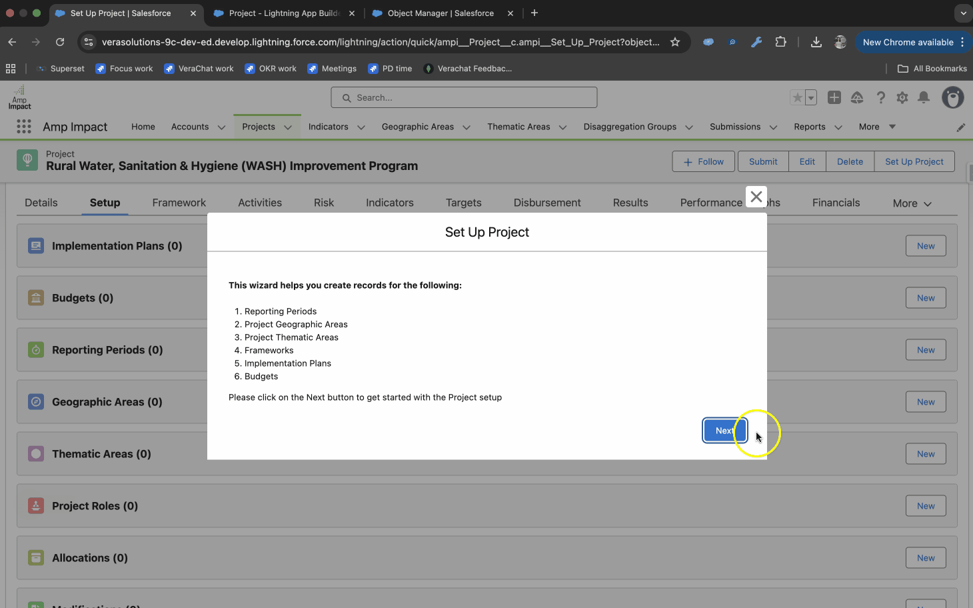This screenshot has width=973, height=608.
Task: Click the edit navigation pencil icon
Action: pos(960,127)
